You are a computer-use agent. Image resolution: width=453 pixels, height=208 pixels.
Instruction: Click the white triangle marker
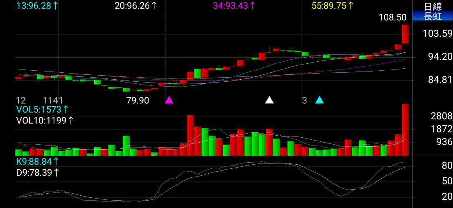pos(269,100)
